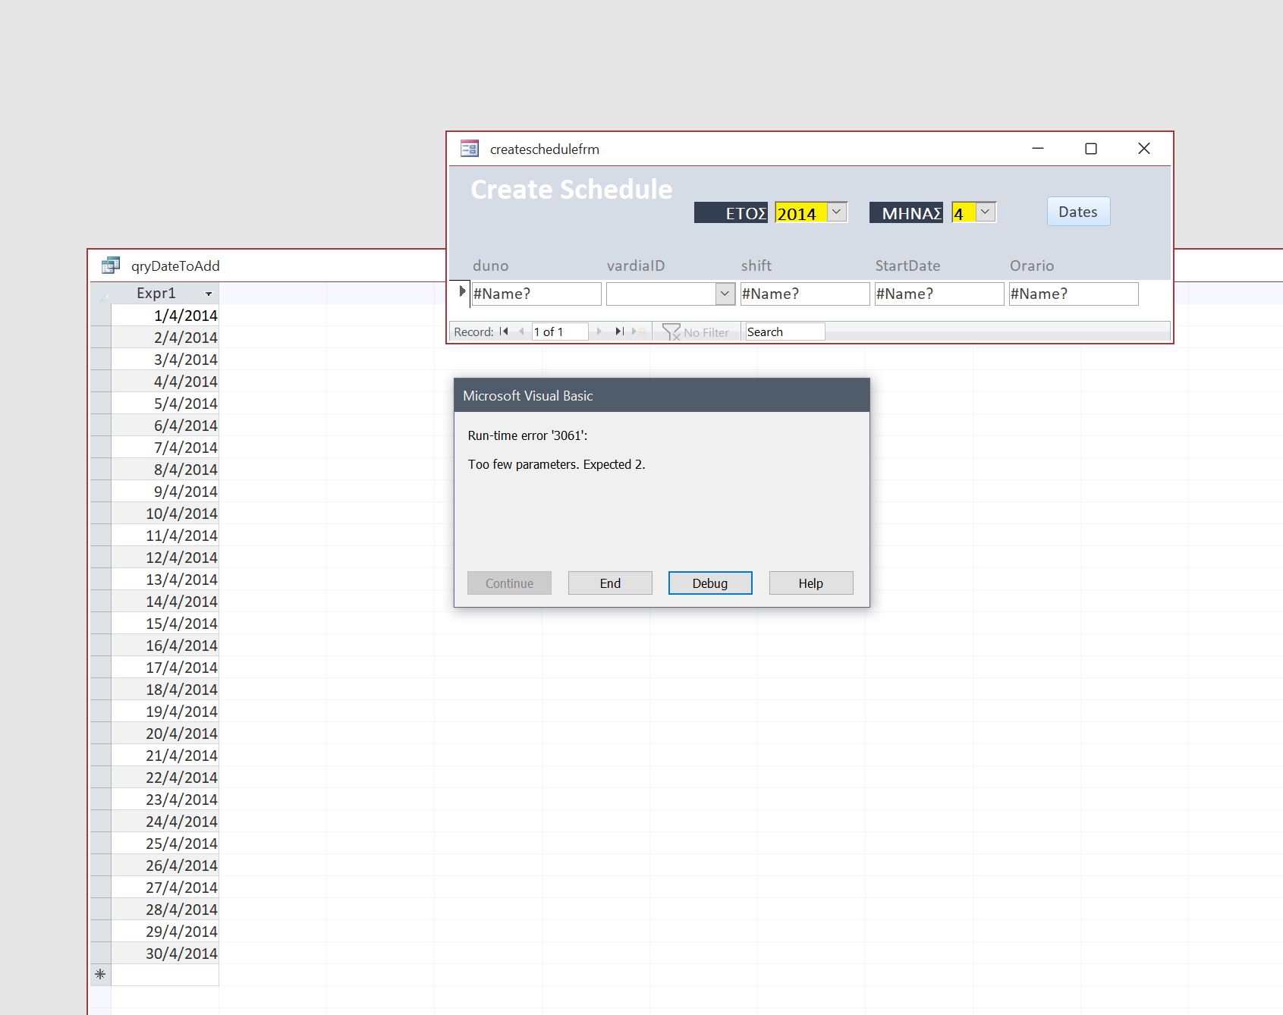Click the createschedulefrm form window icon
1283x1015 pixels.
[x=470, y=149]
